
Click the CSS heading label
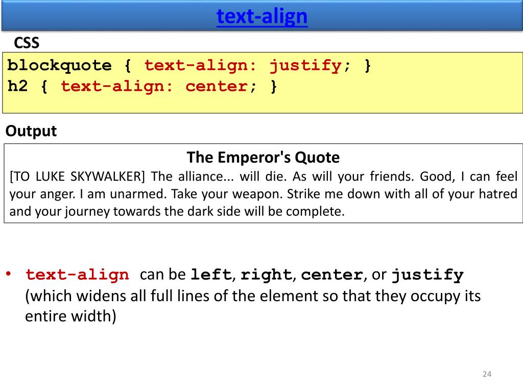[27, 43]
